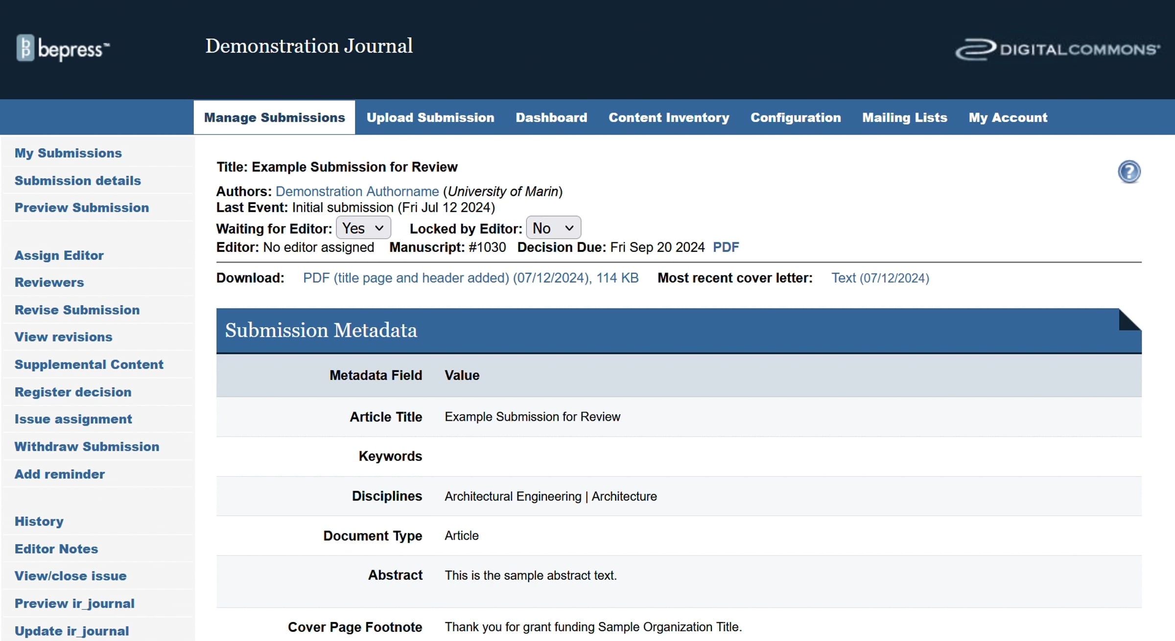Image resolution: width=1175 pixels, height=641 pixels.
Task: Click the manuscript number #1030
Action: (x=487, y=247)
